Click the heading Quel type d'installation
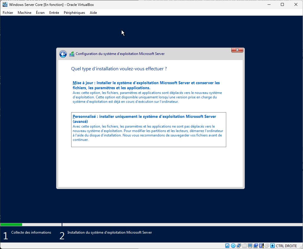Screen dimensions: 303x249 (119, 69)
